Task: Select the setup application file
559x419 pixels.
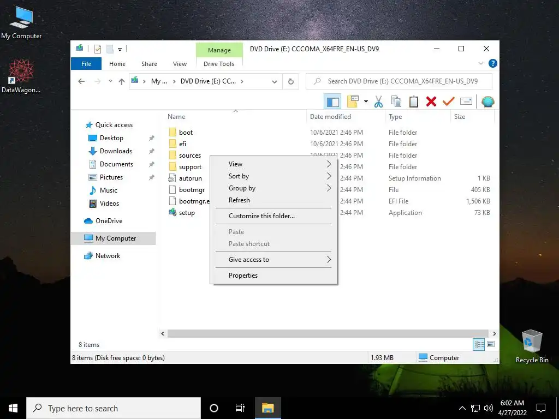Action: 187,213
